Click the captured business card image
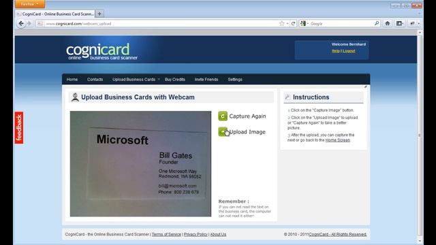Screen dimensions: 436x245 (140, 164)
